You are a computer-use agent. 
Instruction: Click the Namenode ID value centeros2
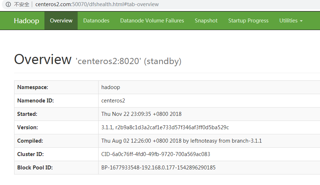pyautogui.click(x=113, y=101)
